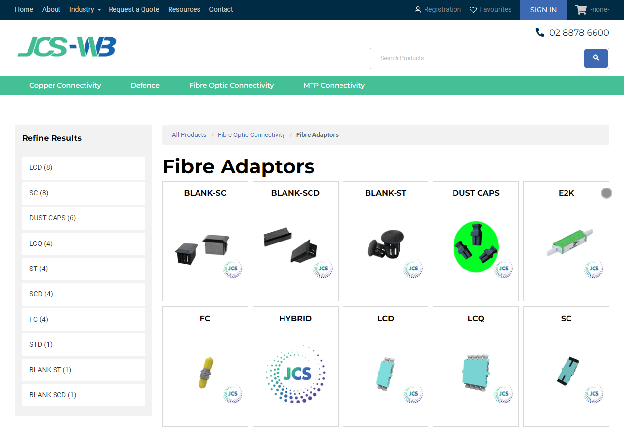624x430 pixels.
Task: Open the shopping cart icon
Action: 581,10
